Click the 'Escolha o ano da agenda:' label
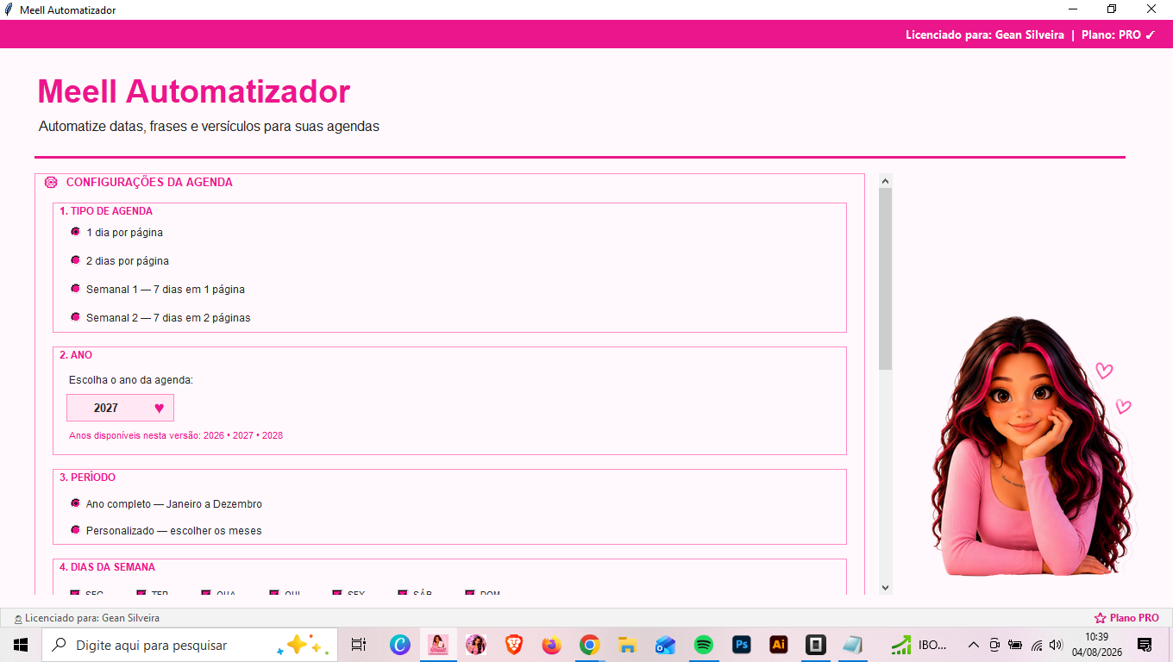This screenshot has width=1173, height=662. (x=131, y=379)
